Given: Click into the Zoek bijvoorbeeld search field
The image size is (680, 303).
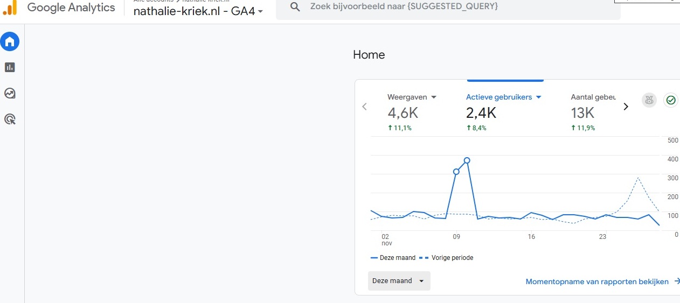Looking at the screenshot, I should click(x=431, y=6).
